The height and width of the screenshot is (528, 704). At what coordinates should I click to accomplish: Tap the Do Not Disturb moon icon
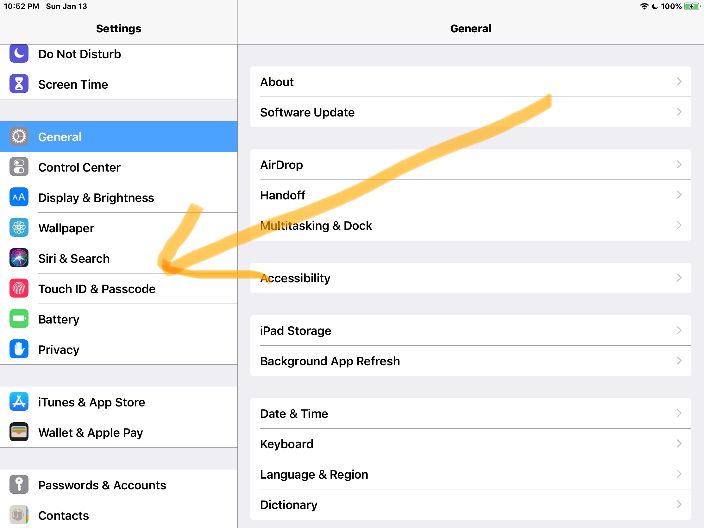(19, 53)
